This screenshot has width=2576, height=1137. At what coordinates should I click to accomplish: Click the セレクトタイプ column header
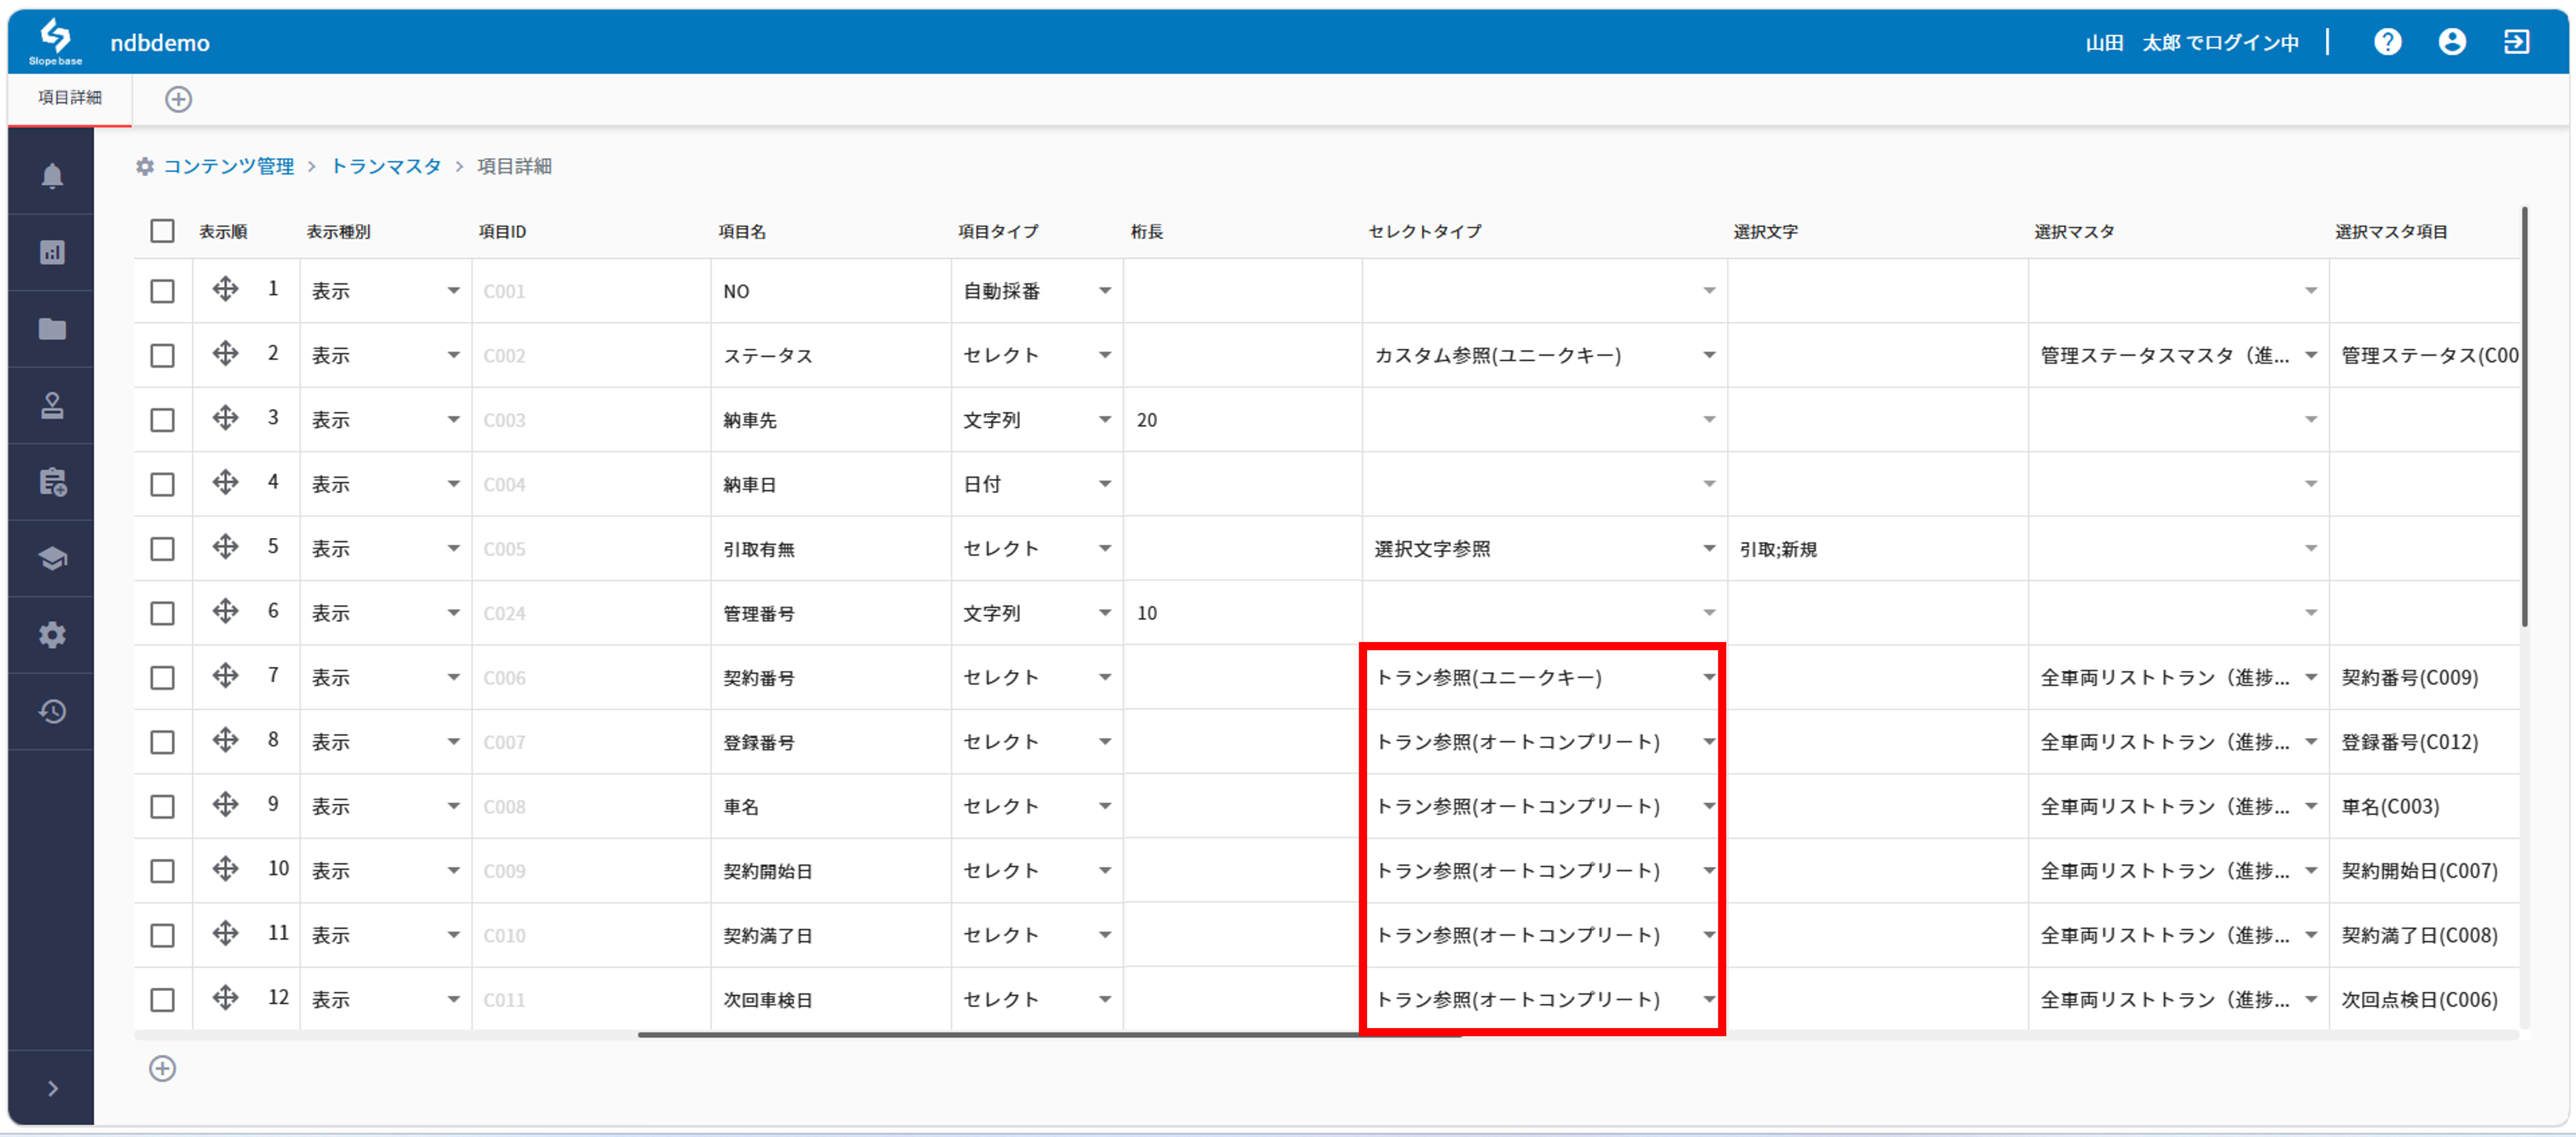pyautogui.click(x=1424, y=231)
